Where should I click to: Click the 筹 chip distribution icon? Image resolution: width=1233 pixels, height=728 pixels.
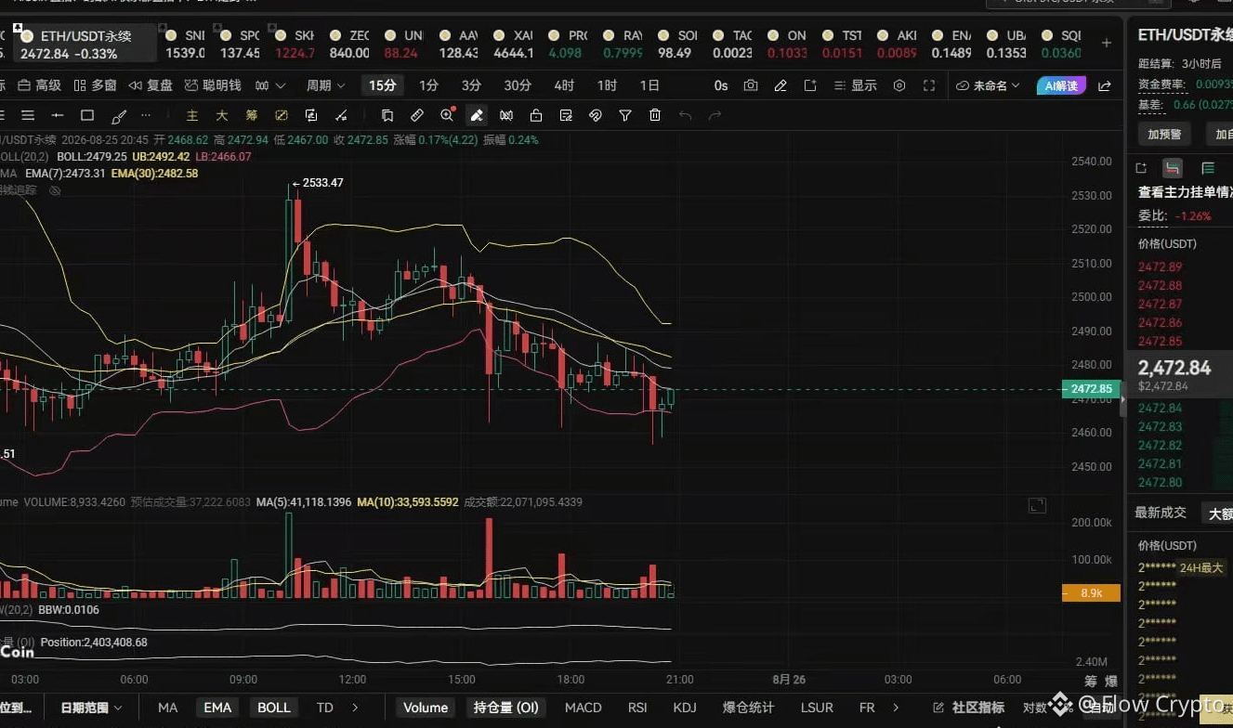(x=252, y=116)
